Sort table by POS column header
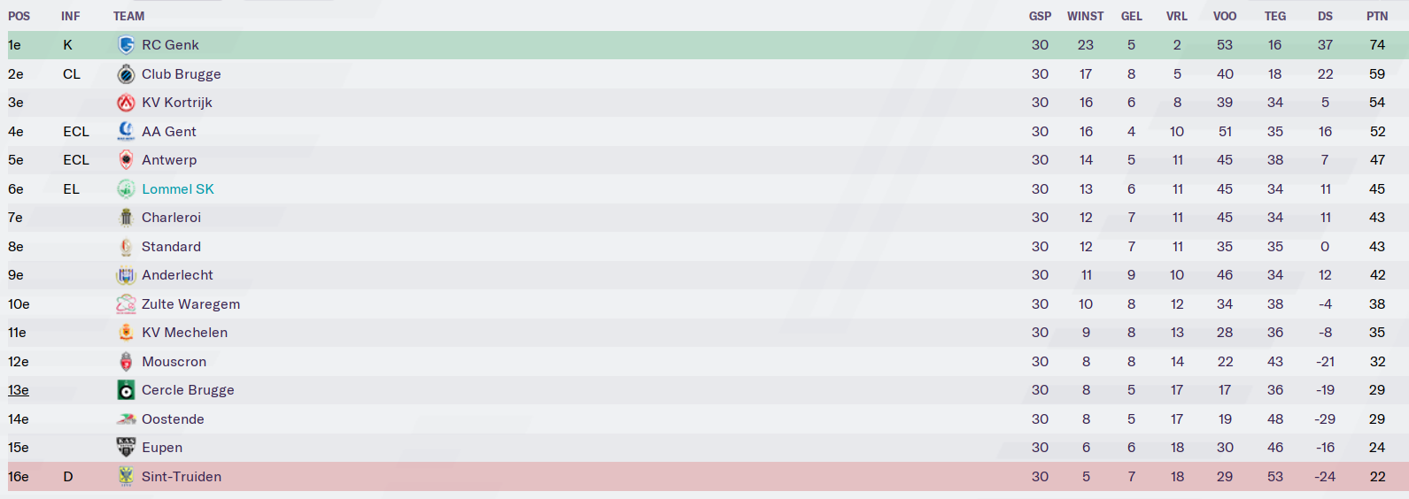 (19, 16)
